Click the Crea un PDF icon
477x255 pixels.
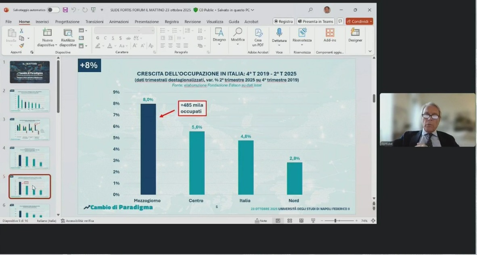[258, 34]
